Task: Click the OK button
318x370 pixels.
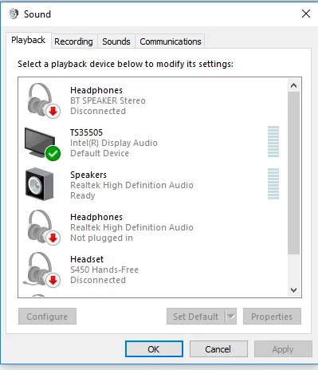Action: 154,349
